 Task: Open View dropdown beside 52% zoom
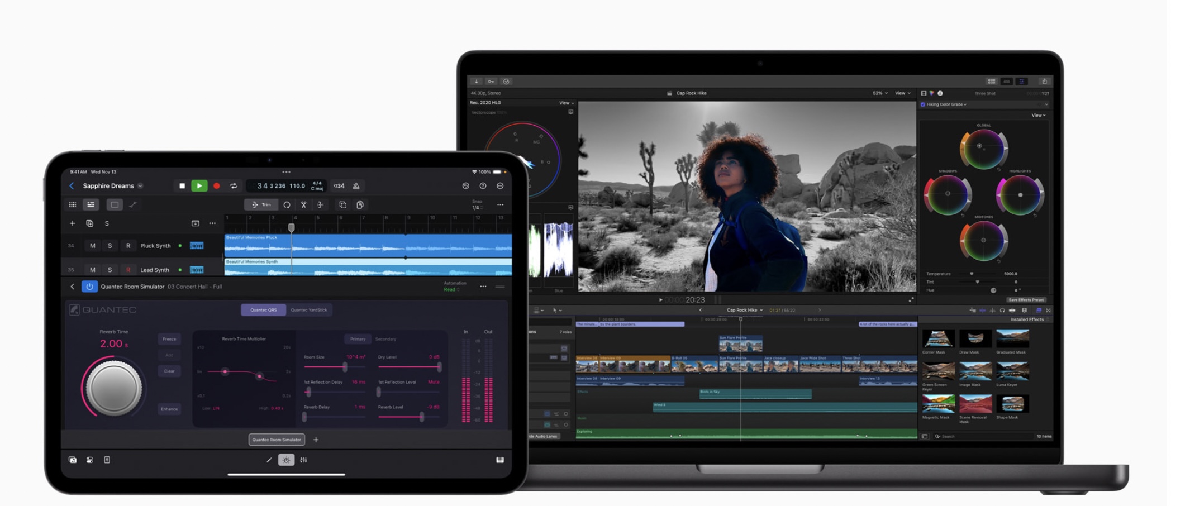coord(902,93)
